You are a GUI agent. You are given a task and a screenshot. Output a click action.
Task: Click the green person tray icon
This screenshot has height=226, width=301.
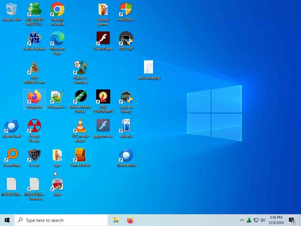pyautogui.click(x=249, y=220)
